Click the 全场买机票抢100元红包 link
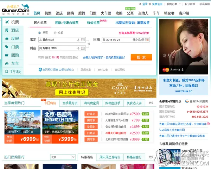Image resolution: width=211 pixels, height=169 pixels. 134,33
